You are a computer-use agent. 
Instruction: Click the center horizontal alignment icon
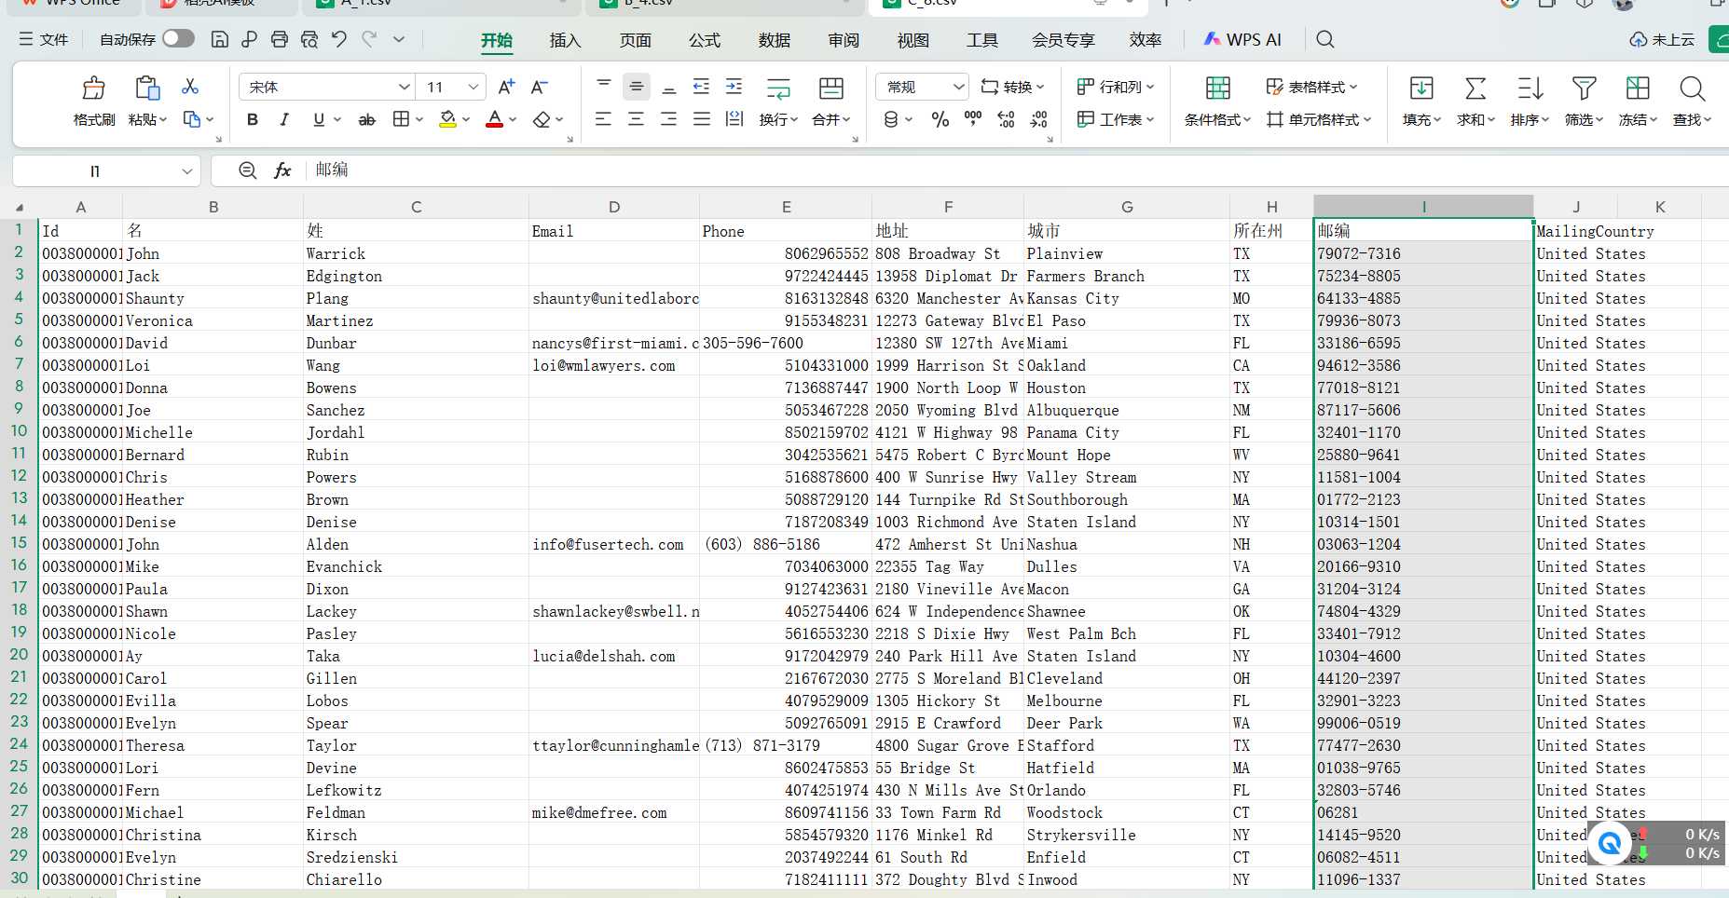tap(636, 119)
